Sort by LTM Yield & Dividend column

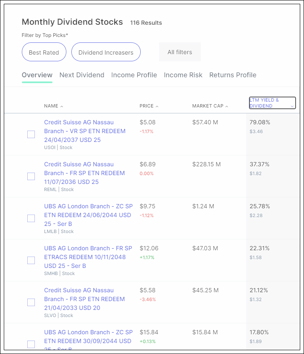point(272,103)
